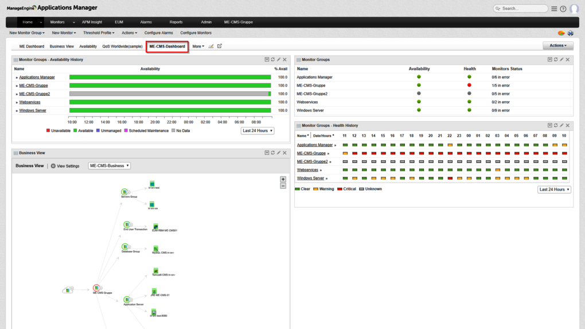Open Webservices link in Availability History

coord(30,102)
